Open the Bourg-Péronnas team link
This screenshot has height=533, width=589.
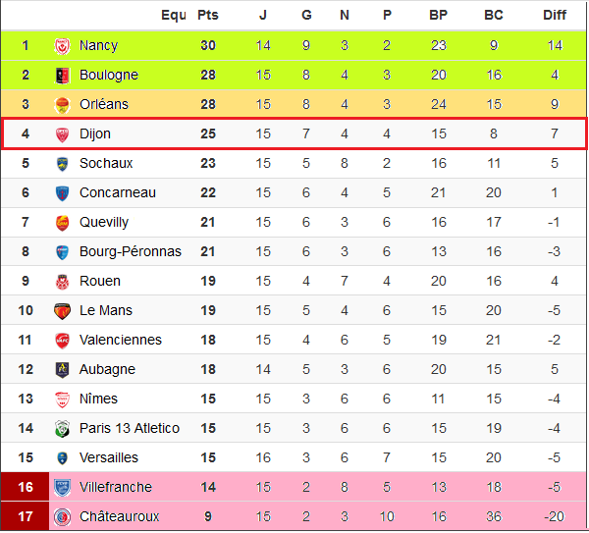pos(130,252)
